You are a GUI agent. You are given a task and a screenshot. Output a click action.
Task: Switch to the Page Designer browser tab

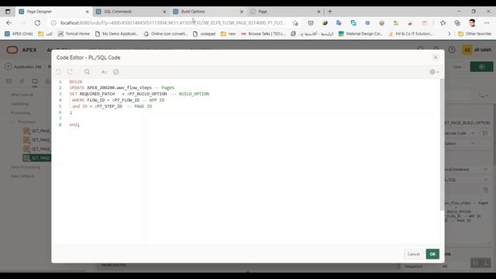53,12
